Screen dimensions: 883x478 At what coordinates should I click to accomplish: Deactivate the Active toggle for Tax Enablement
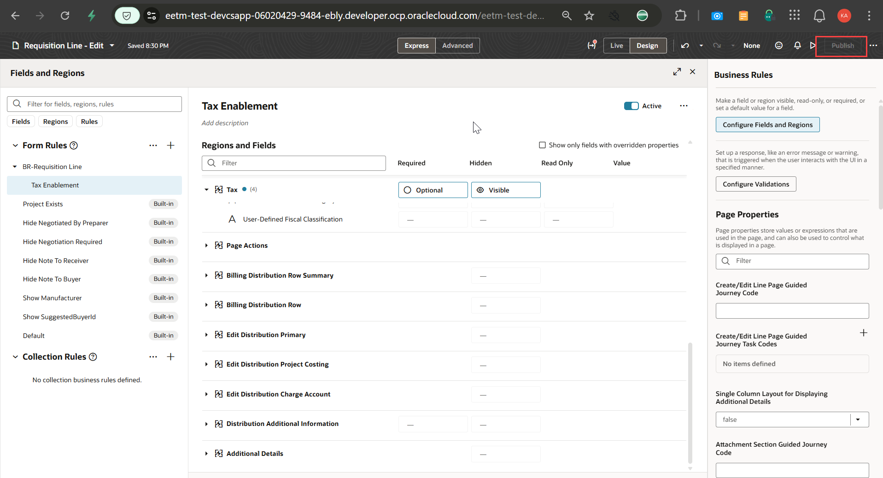click(632, 106)
